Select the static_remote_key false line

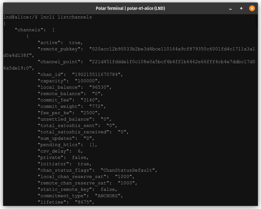76,189
